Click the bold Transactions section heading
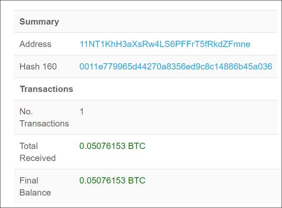The image size is (282, 208). [x=46, y=89]
